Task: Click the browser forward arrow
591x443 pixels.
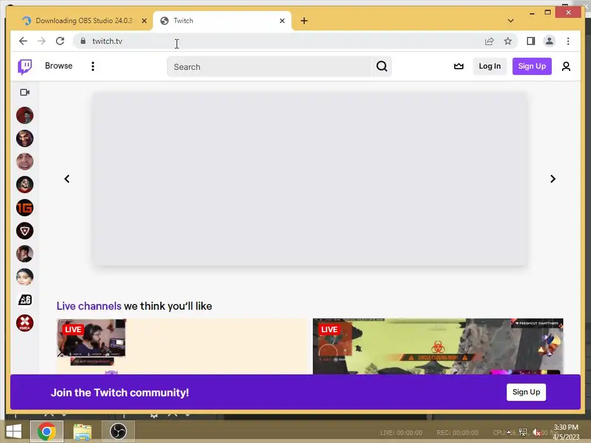Action: click(x=42, y=41)
